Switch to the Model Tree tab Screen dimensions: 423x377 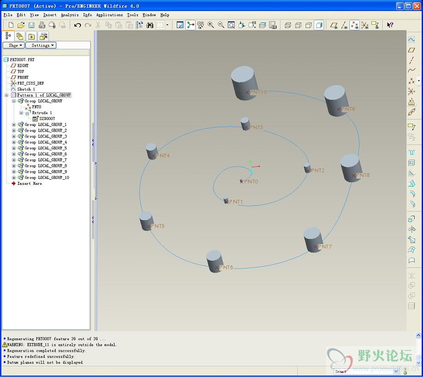[8, 36]
